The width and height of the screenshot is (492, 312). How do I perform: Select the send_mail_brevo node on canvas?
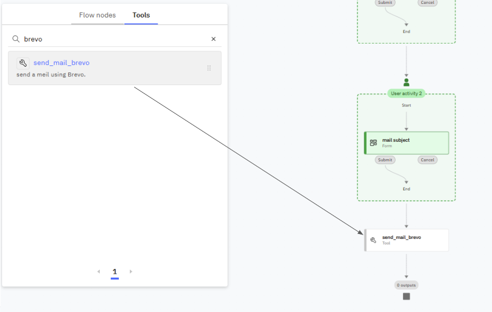point(406,240)
